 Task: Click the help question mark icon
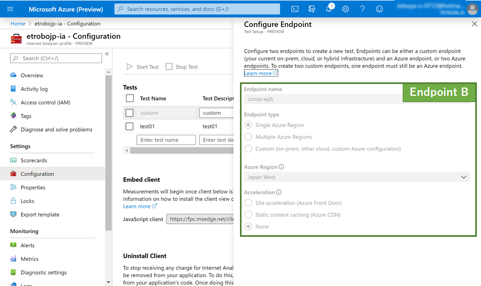[362, 9]
